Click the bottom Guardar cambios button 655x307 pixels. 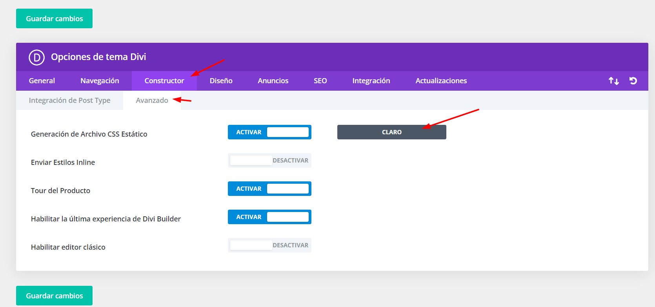click(x=54, y=296)
